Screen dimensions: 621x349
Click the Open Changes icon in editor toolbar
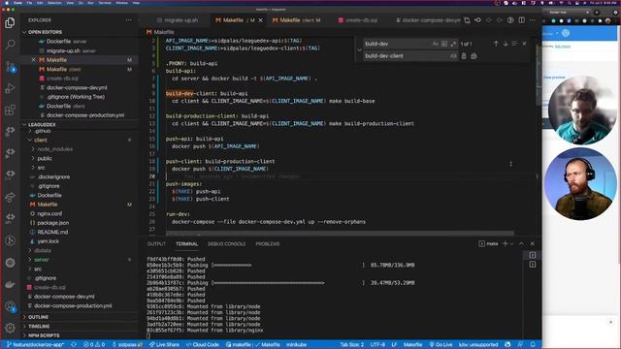tap(468, 20)
